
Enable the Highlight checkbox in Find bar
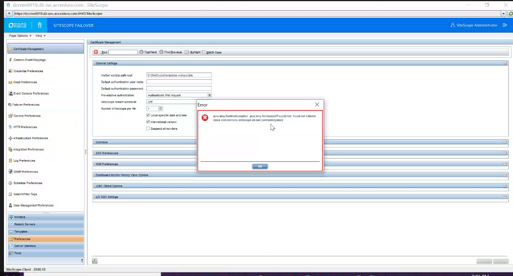(x=187, y=52)
